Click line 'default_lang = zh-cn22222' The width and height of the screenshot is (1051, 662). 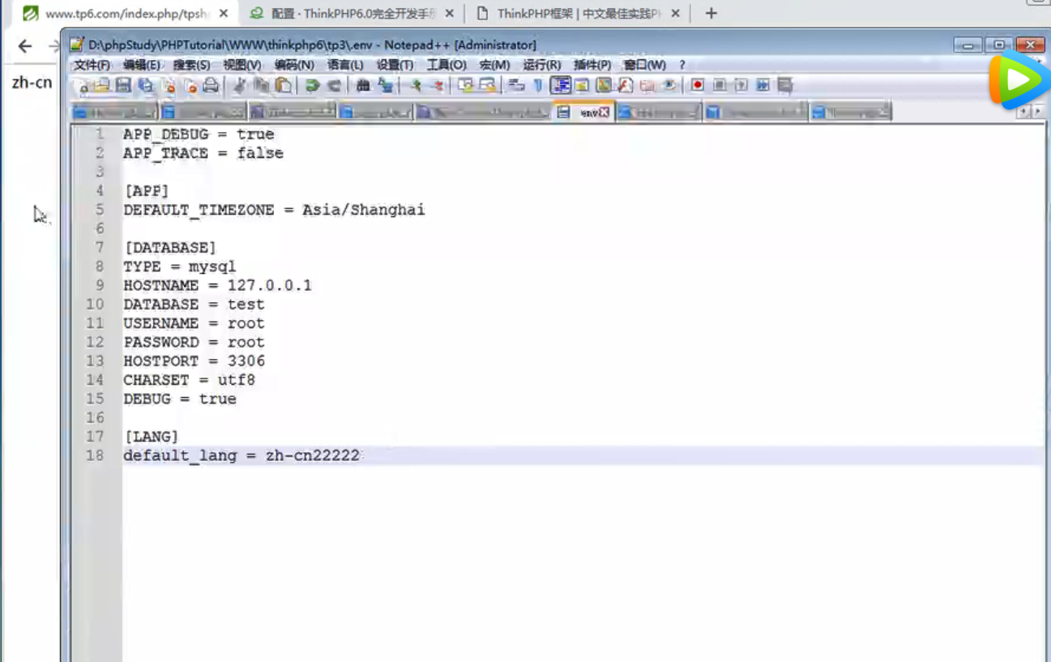point(241,456)
